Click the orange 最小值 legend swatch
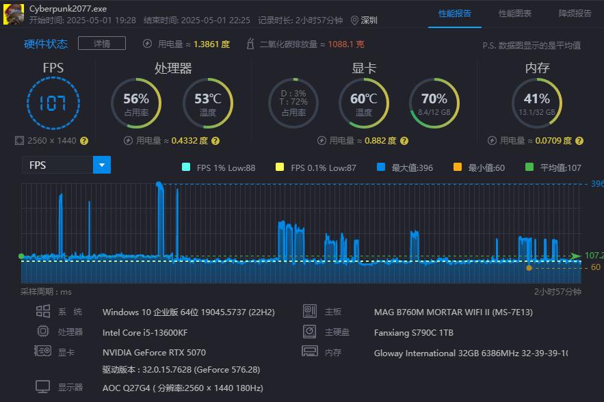Viewport: 604px width, 402px height. point(457,167)
